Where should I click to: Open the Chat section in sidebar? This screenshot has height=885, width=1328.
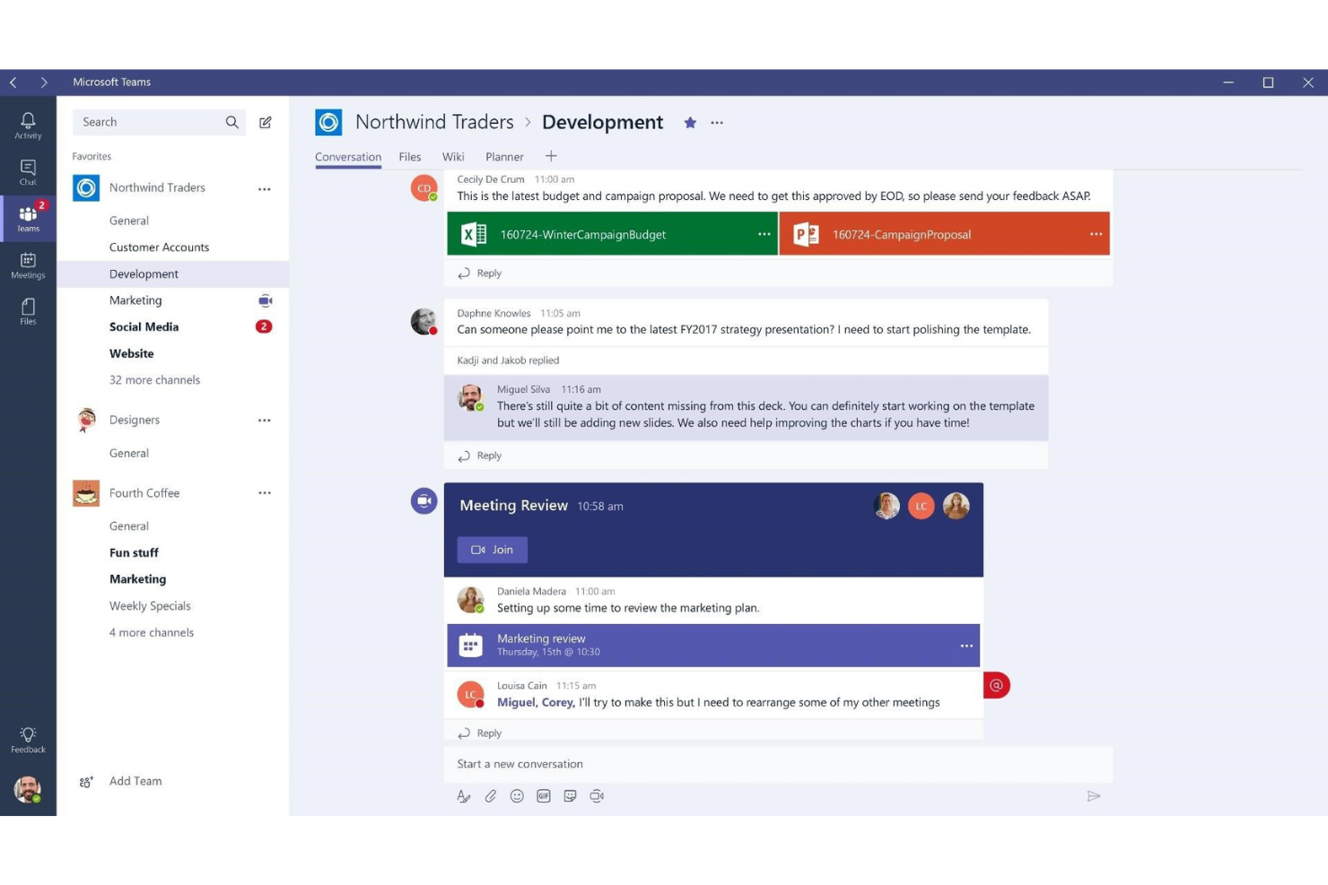click(x=28, y=172)
